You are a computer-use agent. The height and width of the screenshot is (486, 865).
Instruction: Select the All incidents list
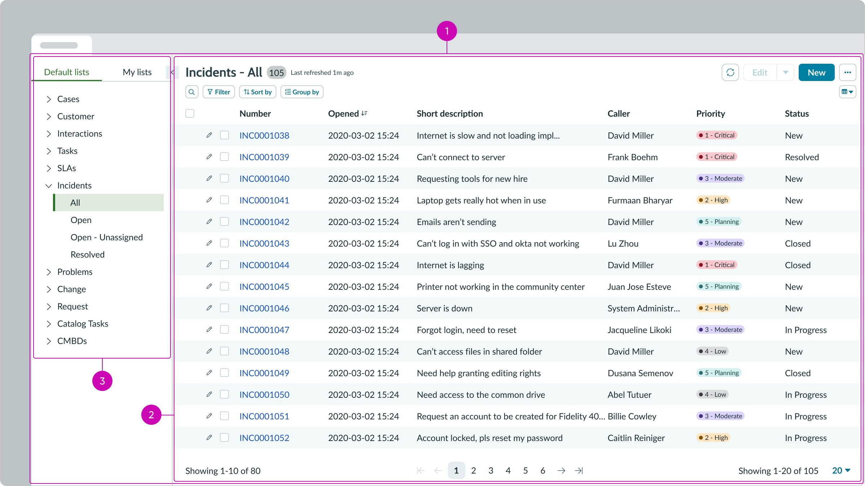pos(108,202)
